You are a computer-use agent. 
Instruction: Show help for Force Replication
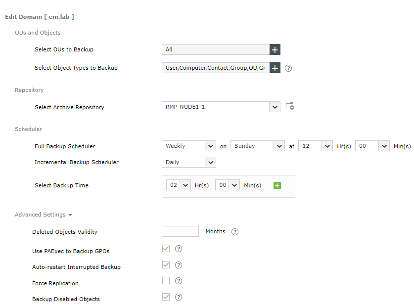tap(179, 281)
